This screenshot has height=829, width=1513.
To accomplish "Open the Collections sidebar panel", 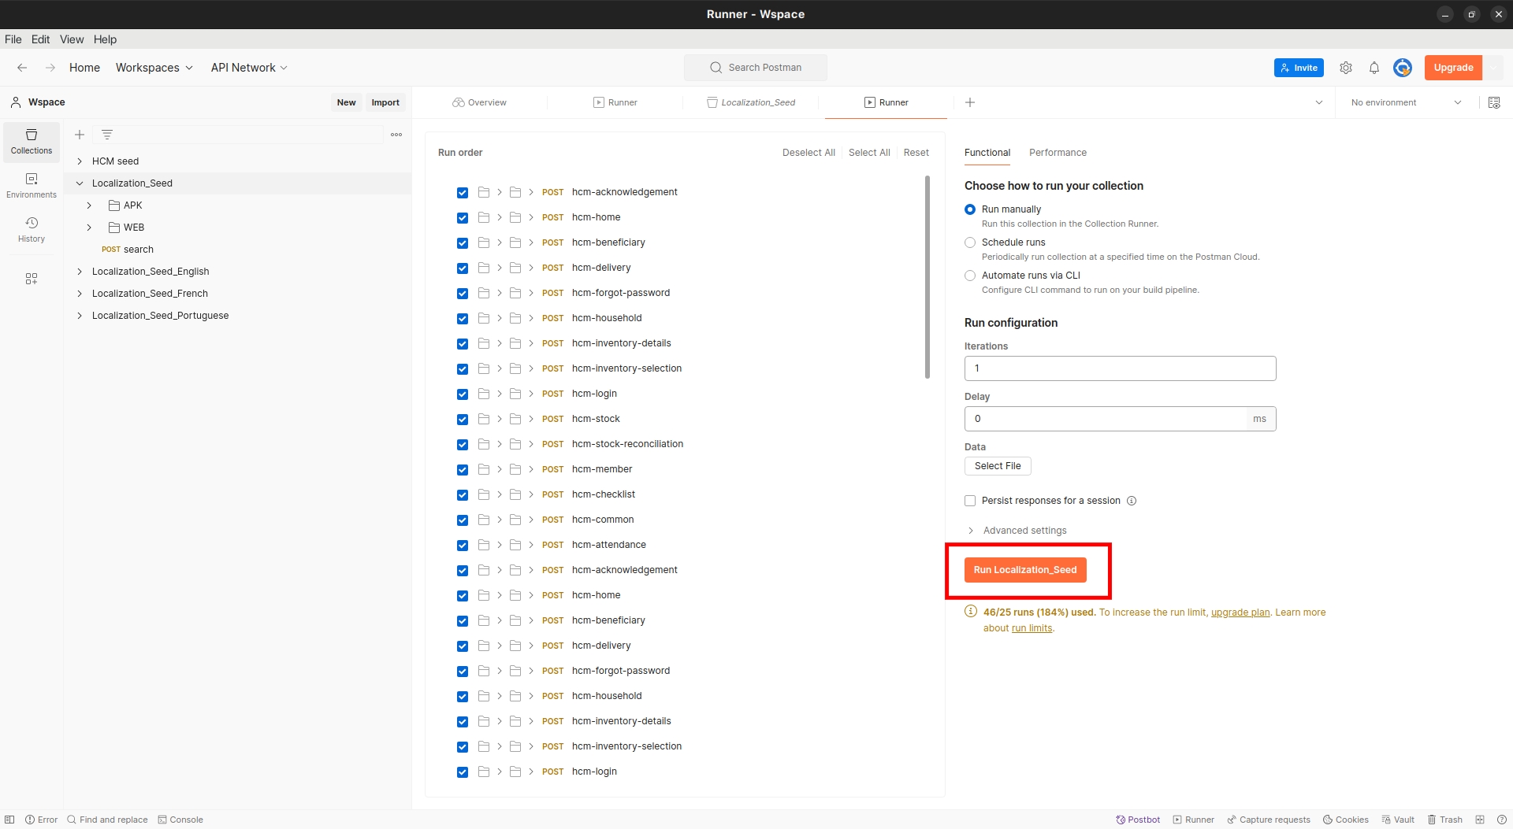I will [x=32, y=142].
